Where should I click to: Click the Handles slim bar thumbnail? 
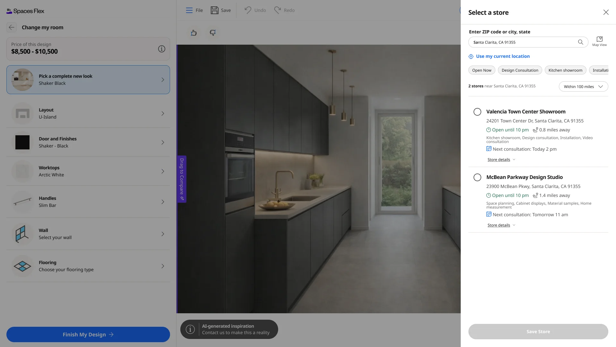tap(22, 202)
